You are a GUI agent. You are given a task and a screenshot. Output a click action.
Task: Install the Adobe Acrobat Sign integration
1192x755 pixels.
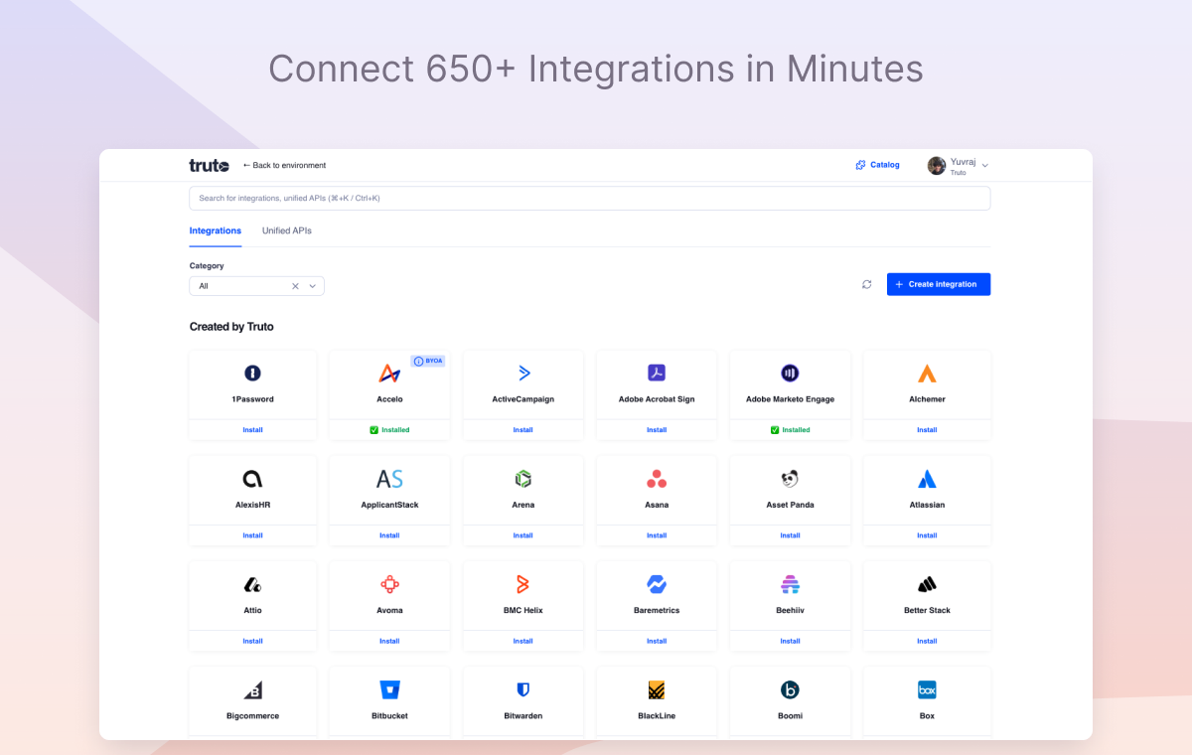(657, 430)
